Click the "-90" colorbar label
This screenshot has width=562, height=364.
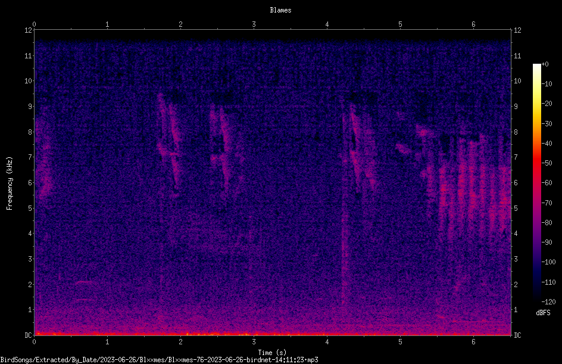547,242
